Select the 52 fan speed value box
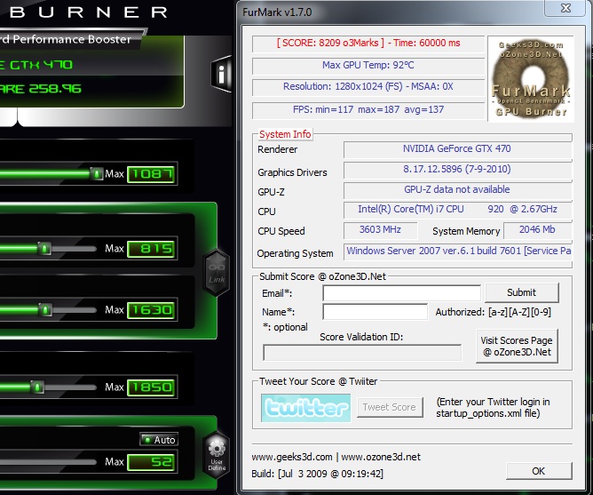Viewport: 593px width, 495px height. [x=151, y=462]
